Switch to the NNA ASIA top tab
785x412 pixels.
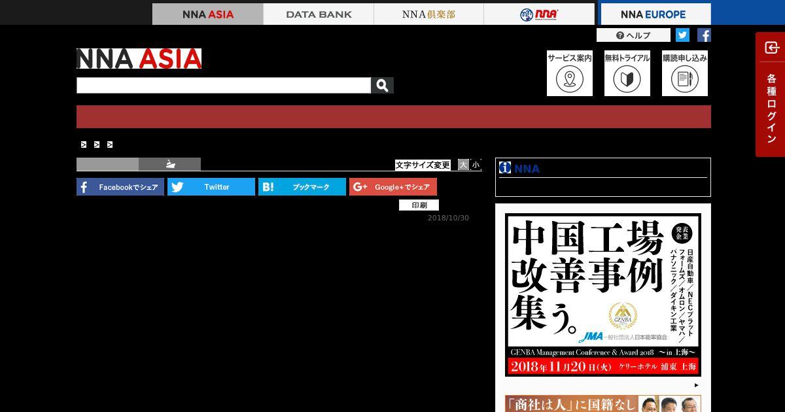[x=208, y=14]
